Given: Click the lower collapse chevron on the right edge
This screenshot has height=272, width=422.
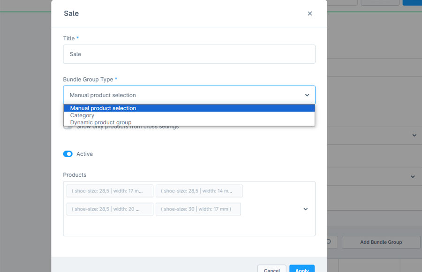Looking at the screenshot, I should click(x=414, y=176).
